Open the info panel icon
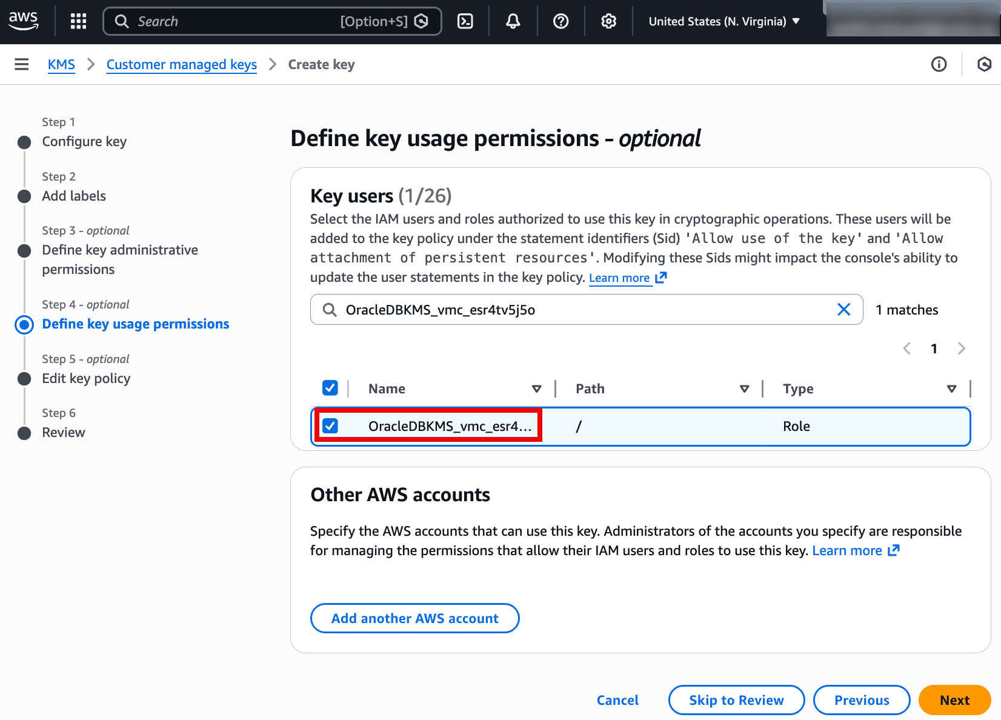Viewport: 1001px width, 720px height. pyautogui.click(x=939, y=64)
